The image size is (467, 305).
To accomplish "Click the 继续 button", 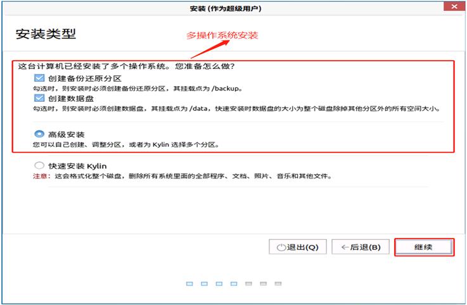I will click(423, 247).
